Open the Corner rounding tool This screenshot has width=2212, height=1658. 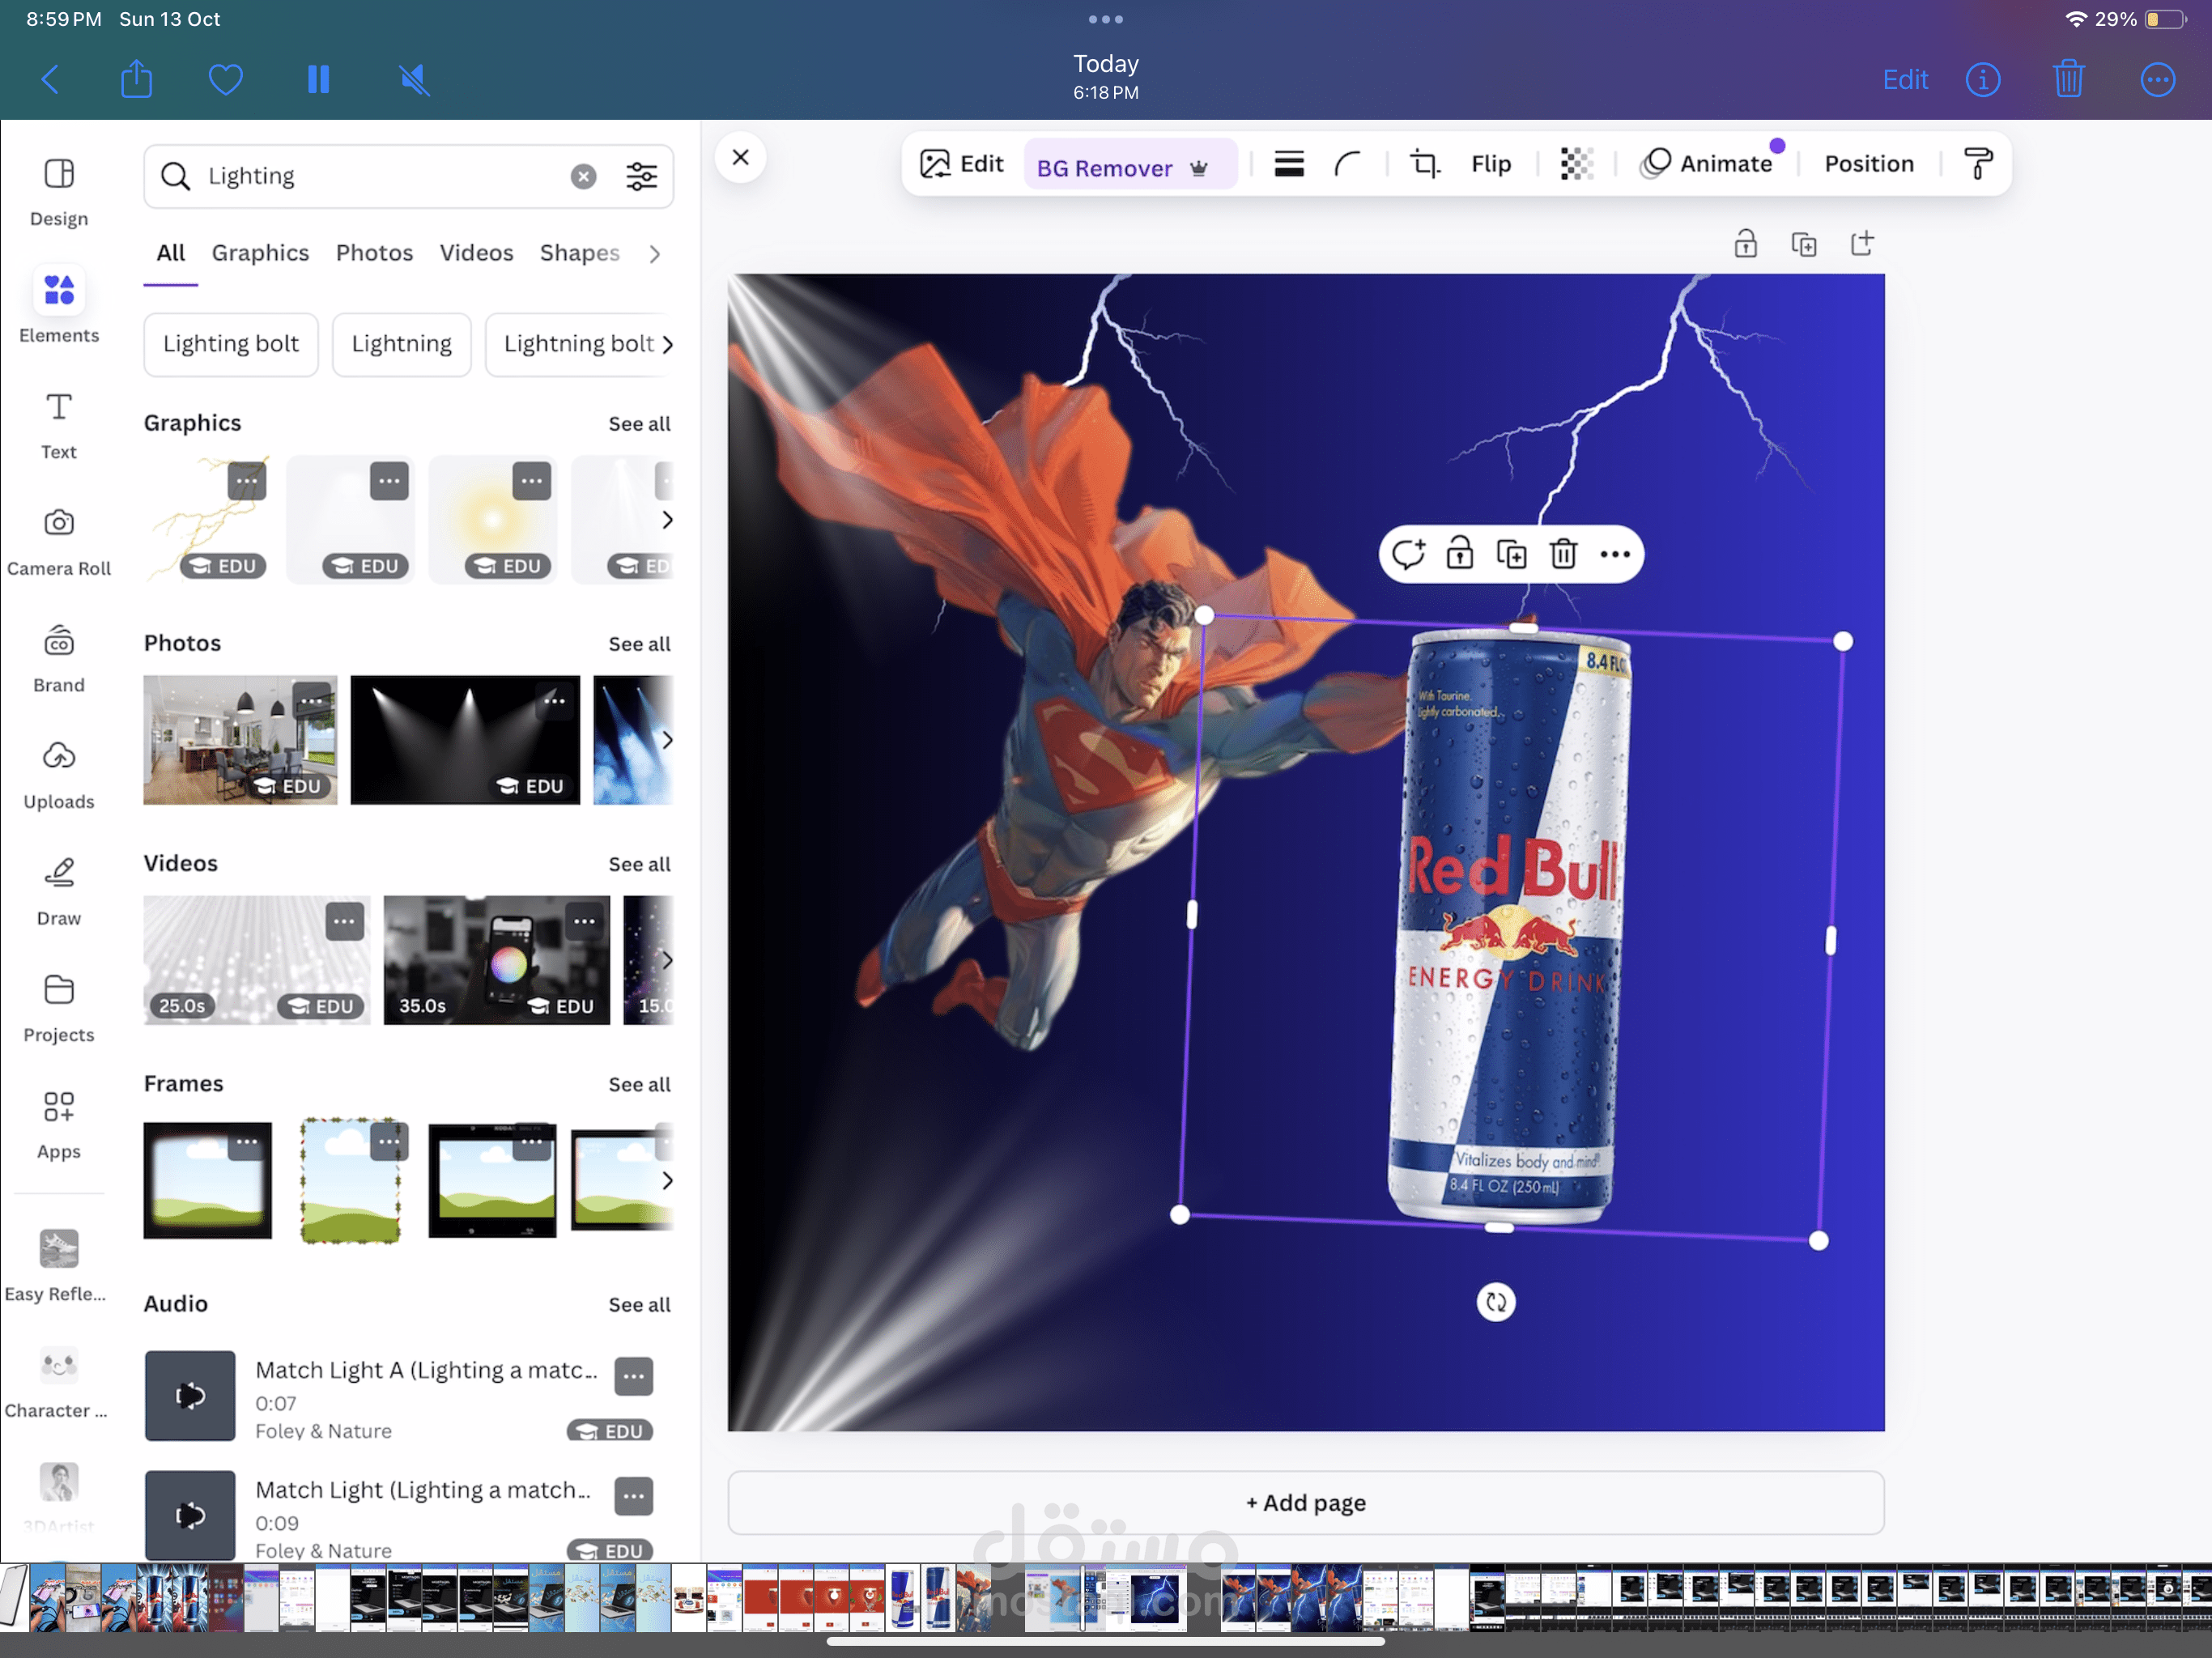[1348, 163]
